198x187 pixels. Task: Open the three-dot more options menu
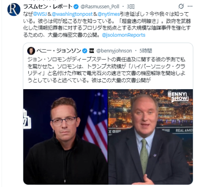tap(190, 6)
